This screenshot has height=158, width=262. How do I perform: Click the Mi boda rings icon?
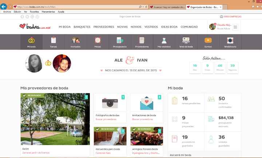(31, 41)
